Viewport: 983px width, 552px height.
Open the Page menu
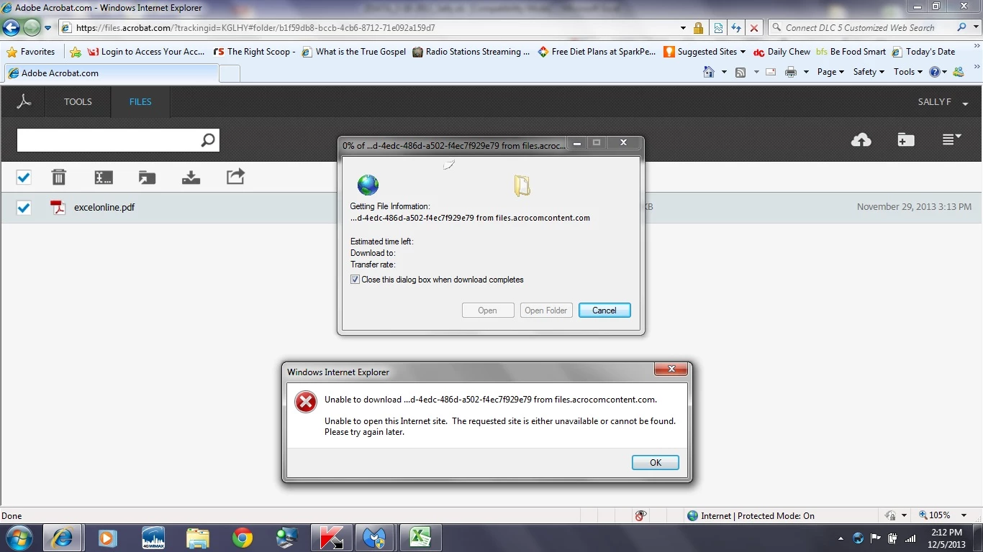pyautogui.click(x=830, y=72)
